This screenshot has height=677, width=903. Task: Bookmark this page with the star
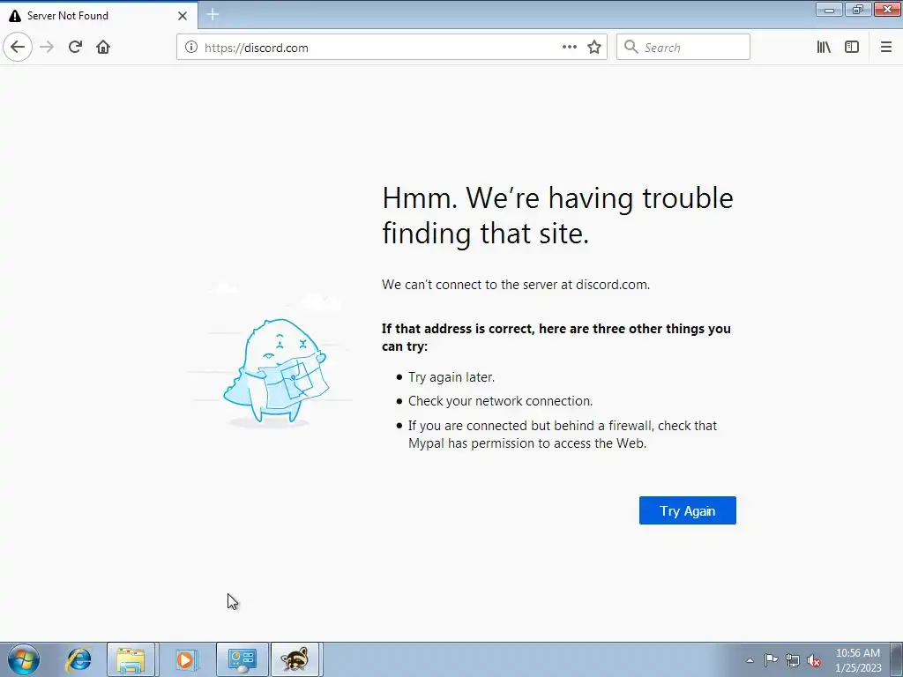point(594,48)
